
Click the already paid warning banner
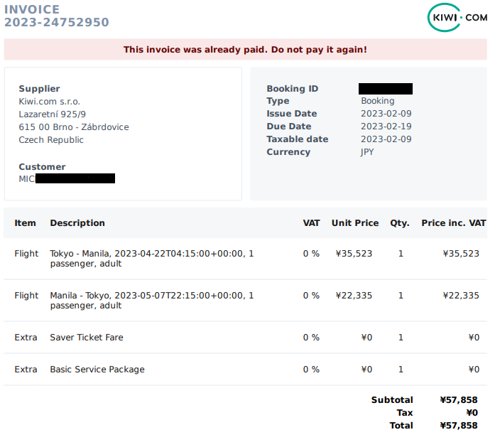click(x=245, y=50)
